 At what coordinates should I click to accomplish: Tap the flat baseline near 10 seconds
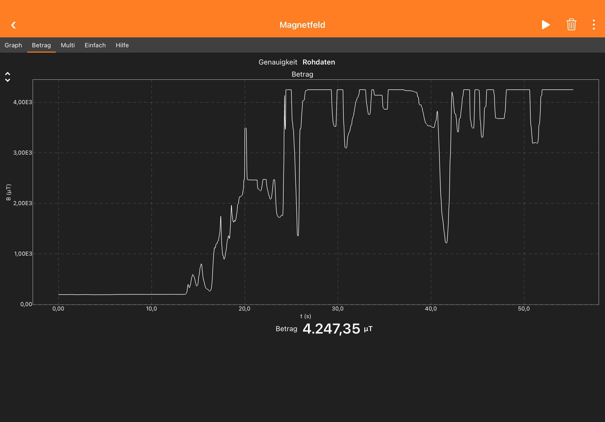152,294
